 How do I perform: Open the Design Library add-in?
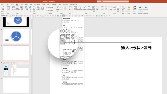pyautogui.click(x=140, y=9)
